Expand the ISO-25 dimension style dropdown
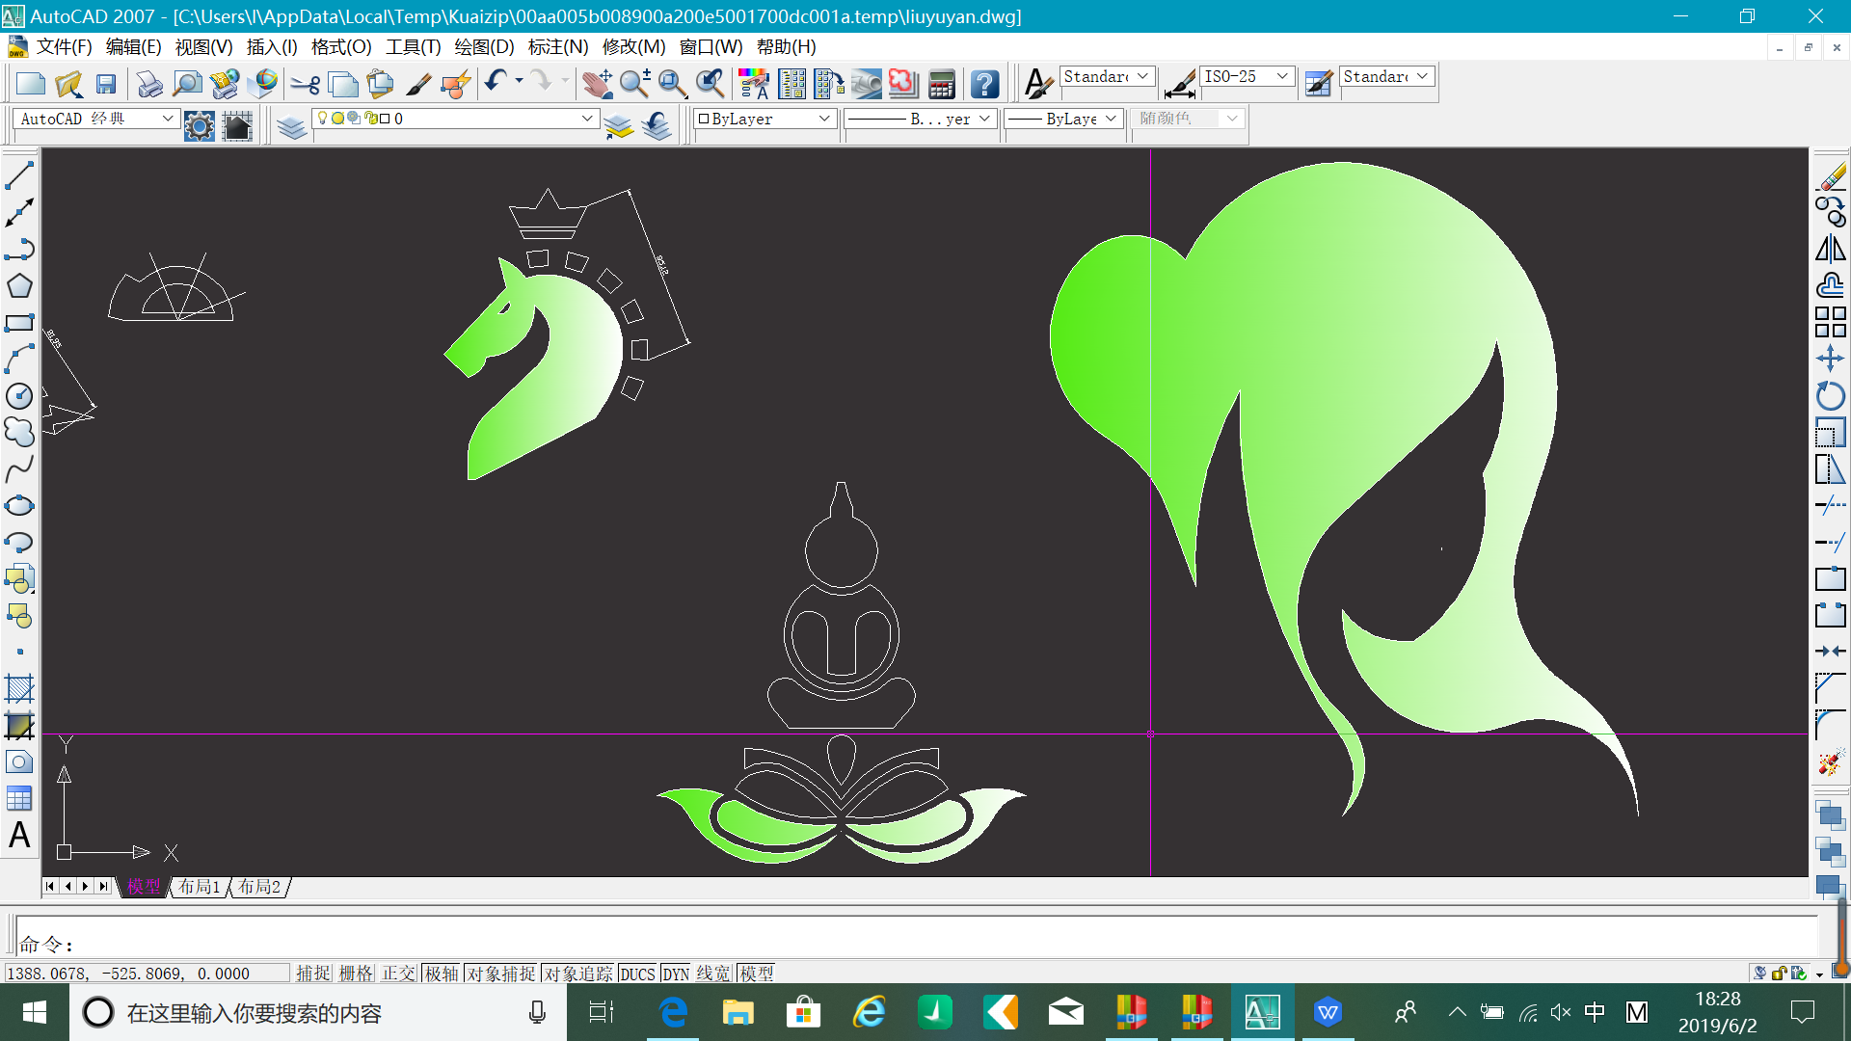This screenshot has width=1851, height=1041. [1282, 76]
